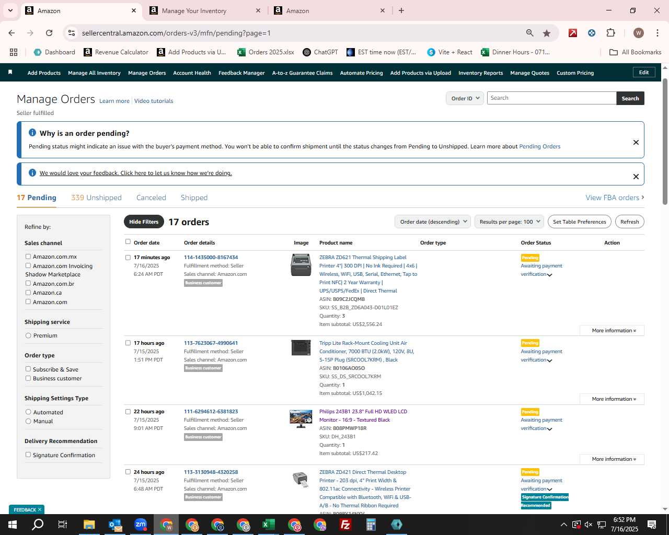Click the ZEBRA ZD621 printer thumbnail
669x535 pixels.
click(x=301, y=265)
